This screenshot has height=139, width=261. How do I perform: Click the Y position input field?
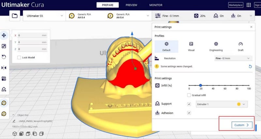point(32,42)
